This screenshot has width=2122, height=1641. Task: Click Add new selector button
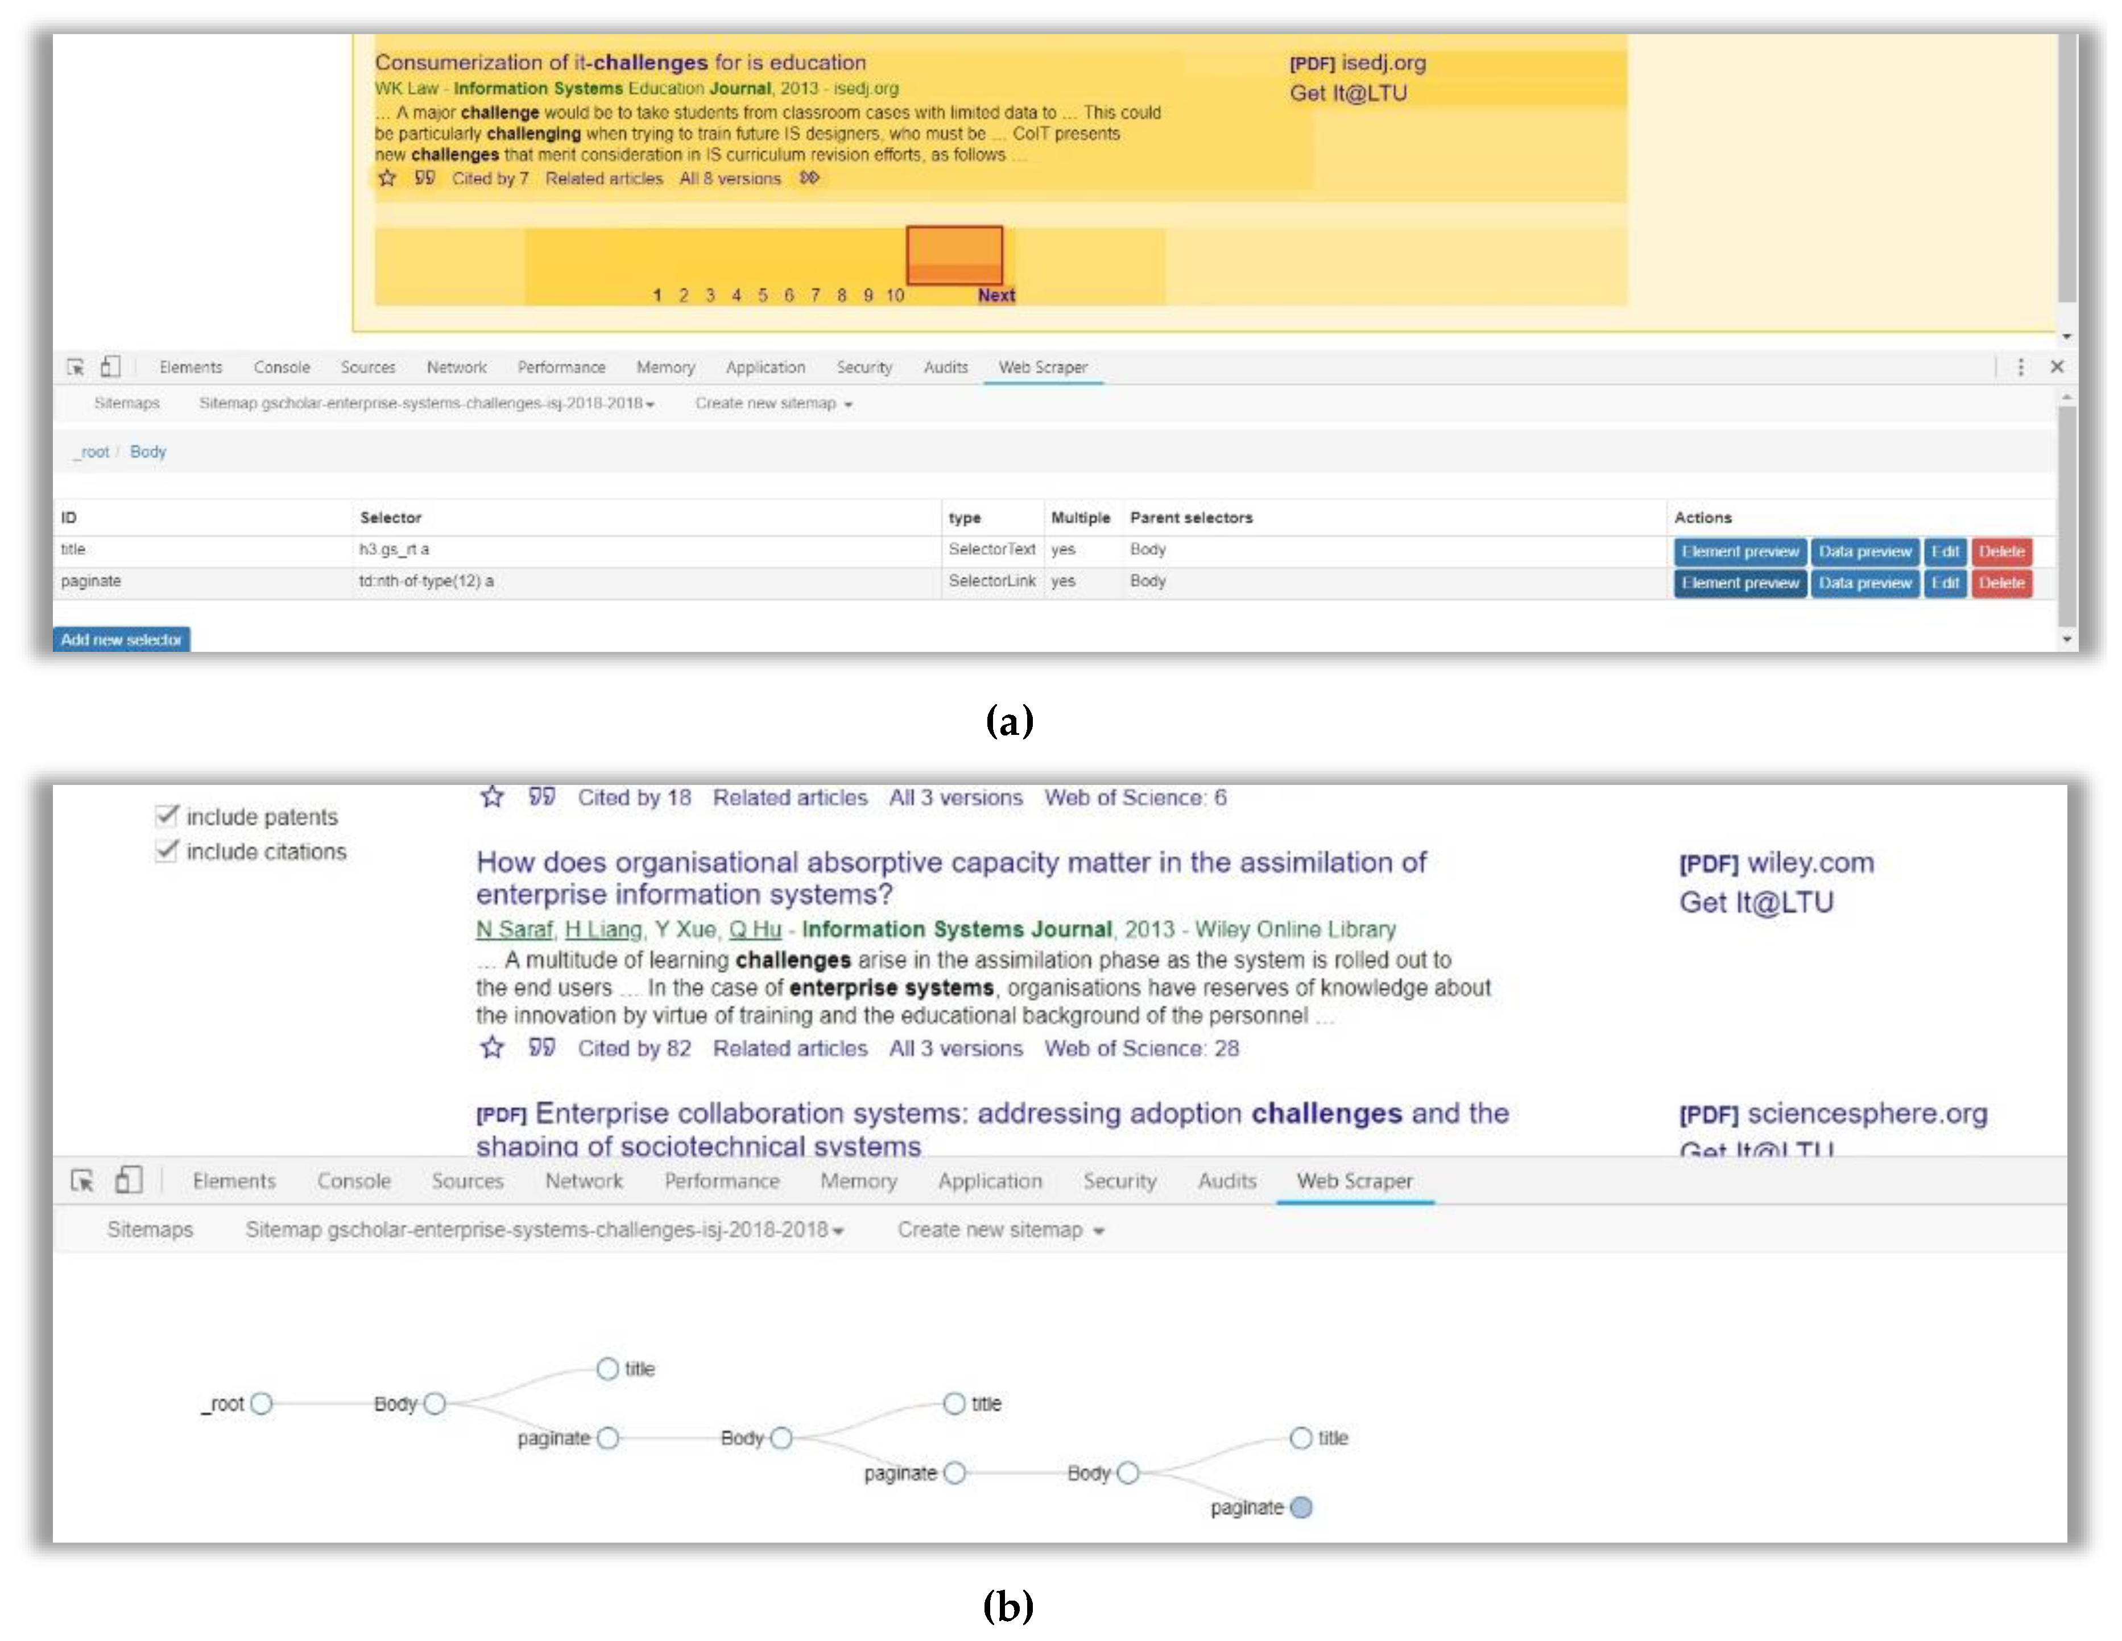point(122,639)
